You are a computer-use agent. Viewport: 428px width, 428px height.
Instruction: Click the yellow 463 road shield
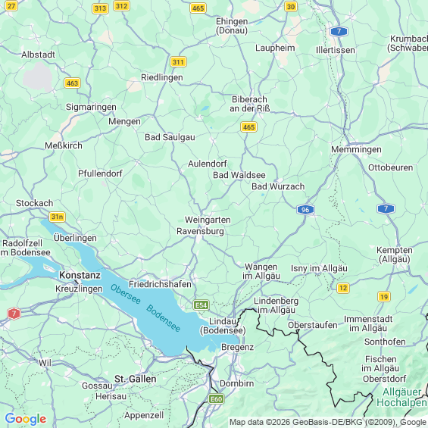point(72,83)
